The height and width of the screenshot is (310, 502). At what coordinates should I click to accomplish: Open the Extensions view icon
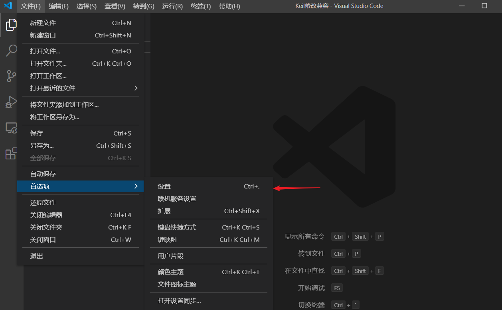click(x=12, y=153)
